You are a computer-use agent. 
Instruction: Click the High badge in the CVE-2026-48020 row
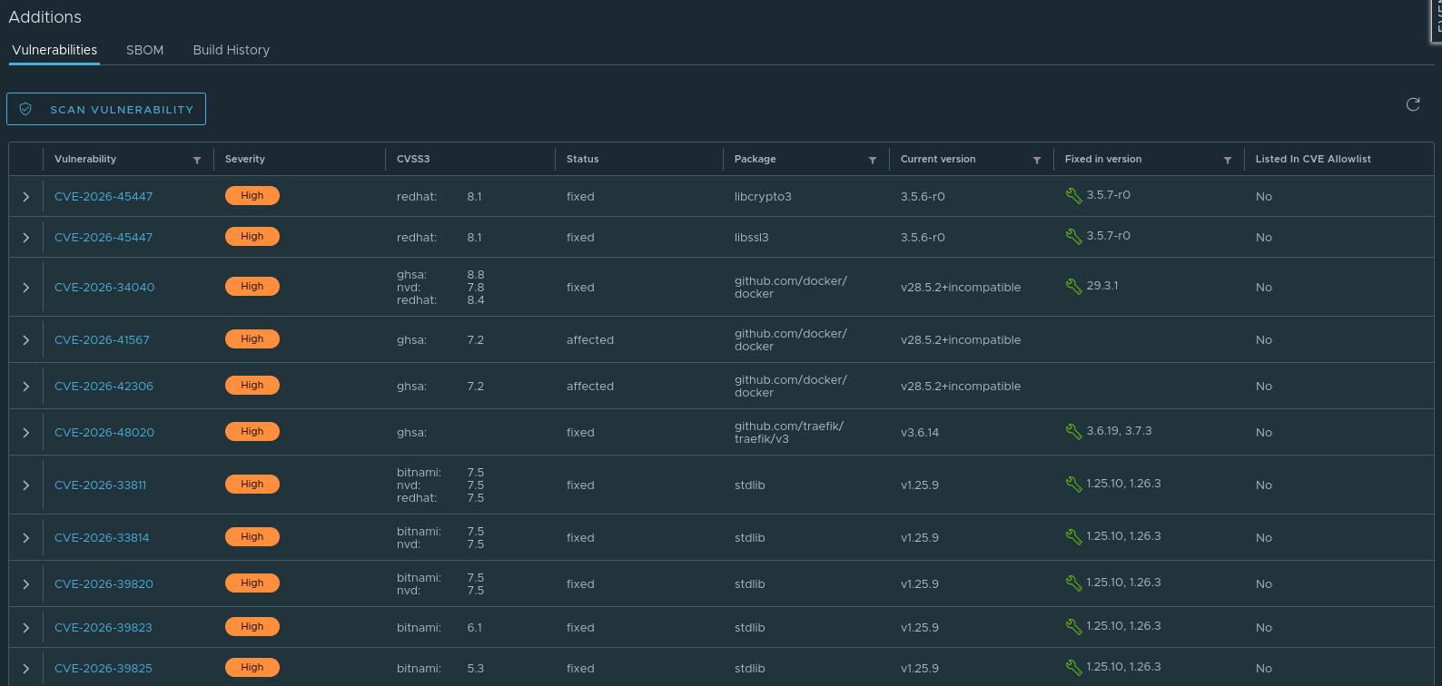252,431
